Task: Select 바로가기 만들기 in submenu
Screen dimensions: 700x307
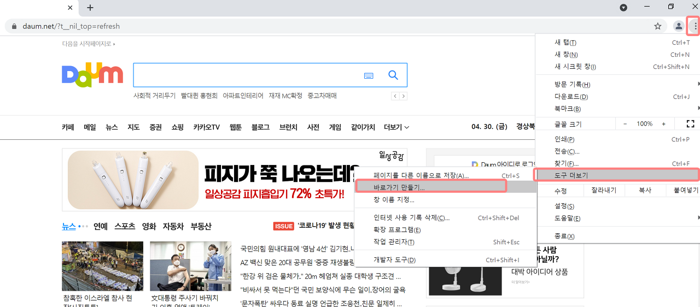Action: 446,187
